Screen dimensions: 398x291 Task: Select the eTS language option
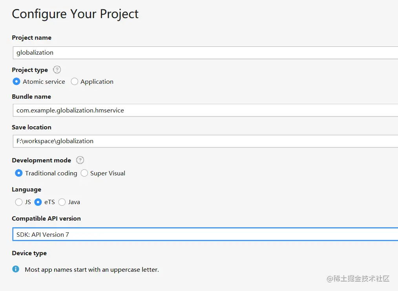coord(38,202)
